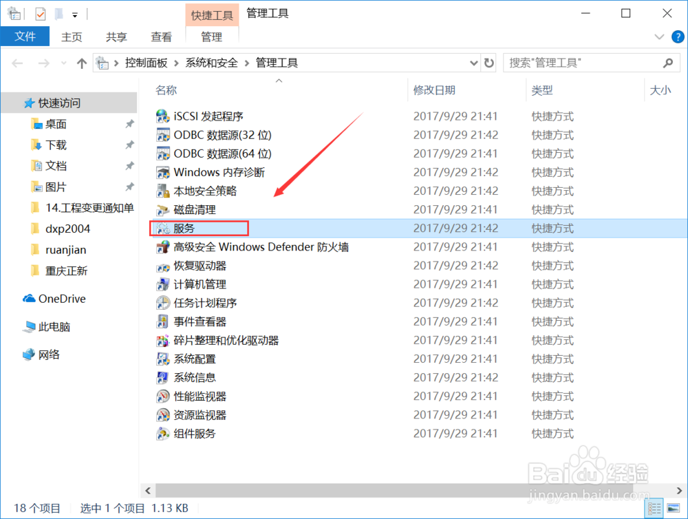This screenshot has width=688, height=519.
Task: Select OneDrive in the navigation pane
Action: tap(61, 298)
